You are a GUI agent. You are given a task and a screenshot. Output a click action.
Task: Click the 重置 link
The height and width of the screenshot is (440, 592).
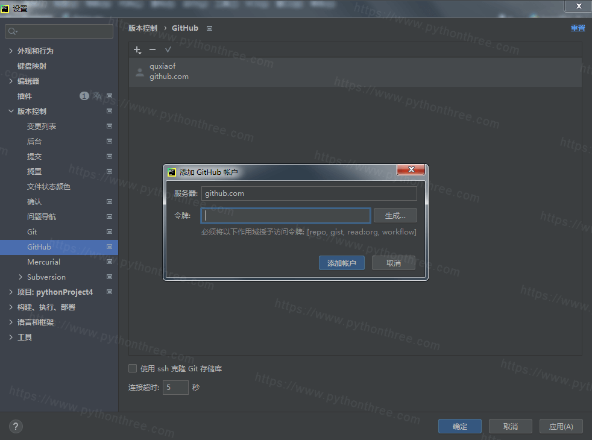pos(578,28)
